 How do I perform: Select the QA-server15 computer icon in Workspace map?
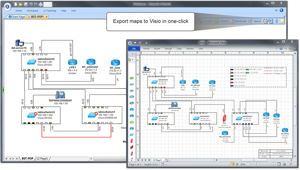pos(19,43)
